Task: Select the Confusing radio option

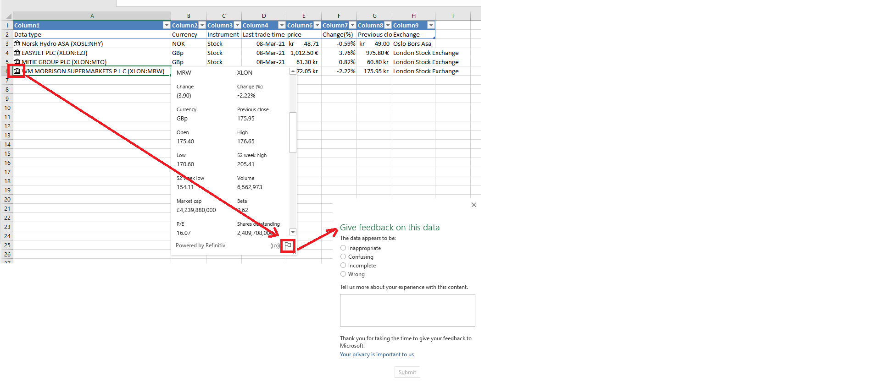Action: (343, 256)
